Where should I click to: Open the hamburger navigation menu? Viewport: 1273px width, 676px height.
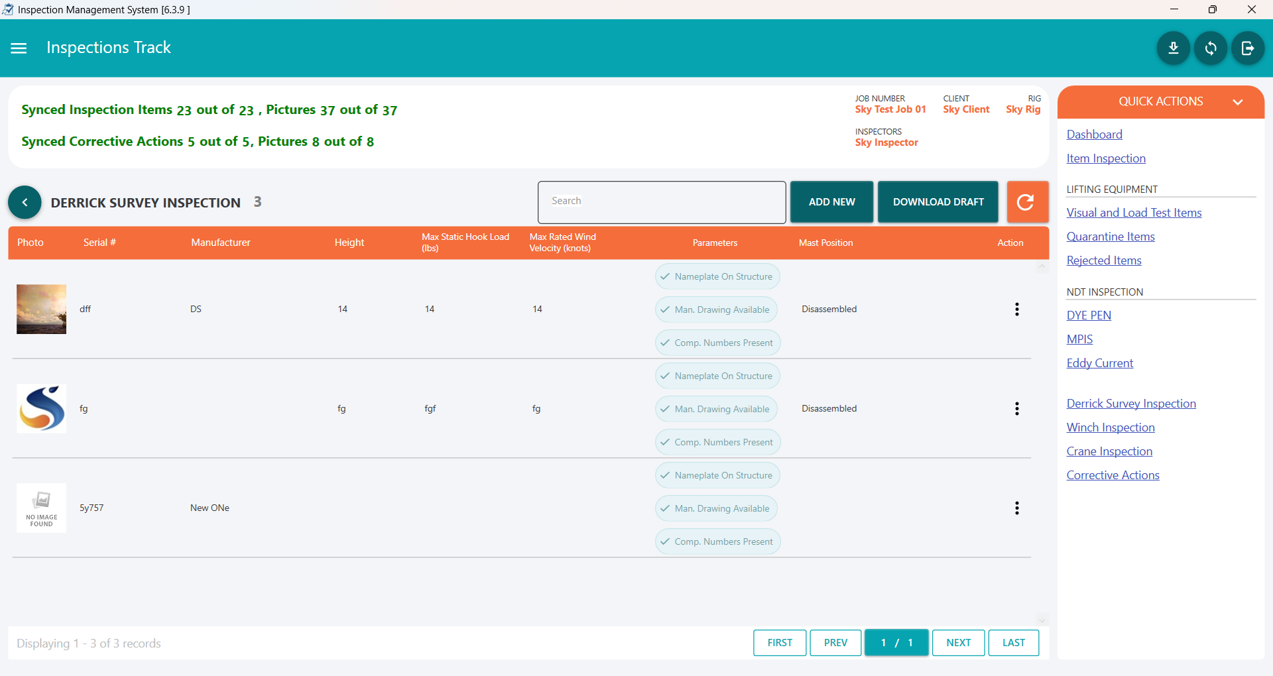coord(19,48)
